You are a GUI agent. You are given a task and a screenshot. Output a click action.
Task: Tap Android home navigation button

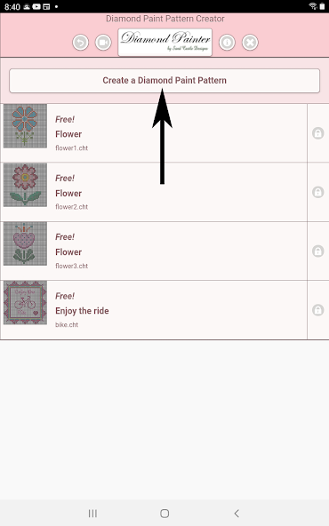(164, 514)
